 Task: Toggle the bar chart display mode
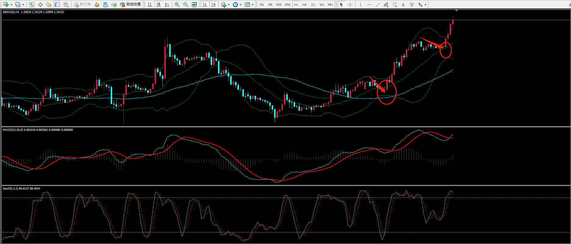pos(150,5)
